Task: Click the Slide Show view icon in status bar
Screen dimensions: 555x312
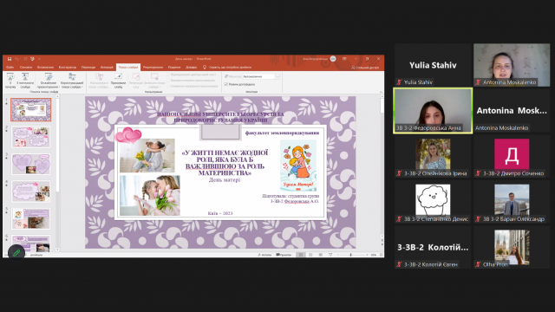Action: 330,255
